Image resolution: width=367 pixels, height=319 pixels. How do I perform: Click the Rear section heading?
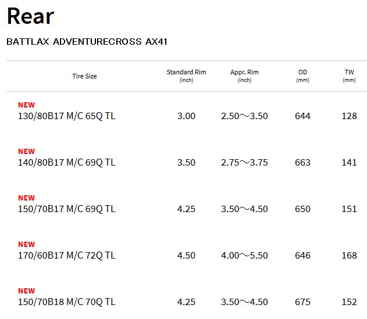pyautogui.click(x=30, y=16)
